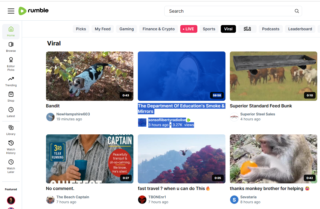Open Browse in the sidebar

pos(11,47)
